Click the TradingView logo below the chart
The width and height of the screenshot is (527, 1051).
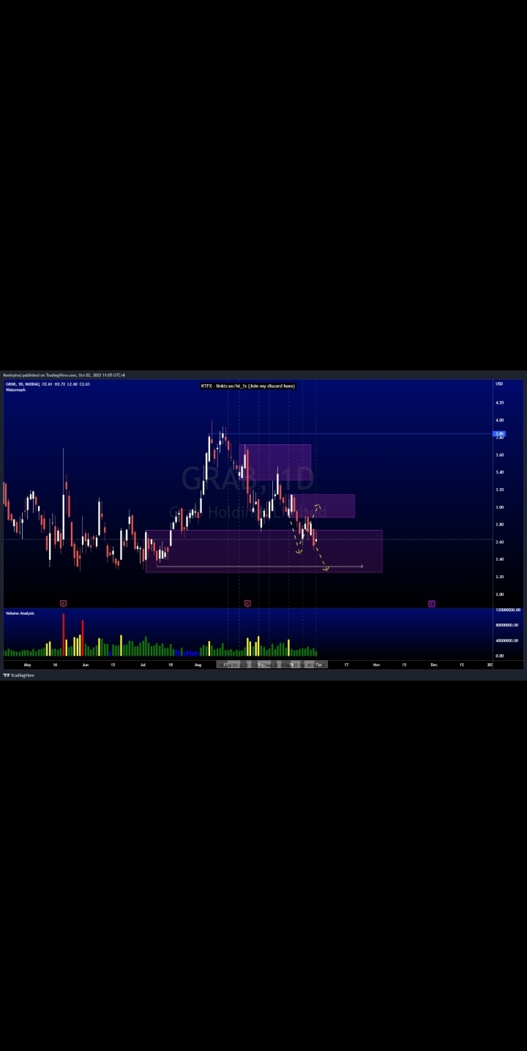tap(18, 676)
